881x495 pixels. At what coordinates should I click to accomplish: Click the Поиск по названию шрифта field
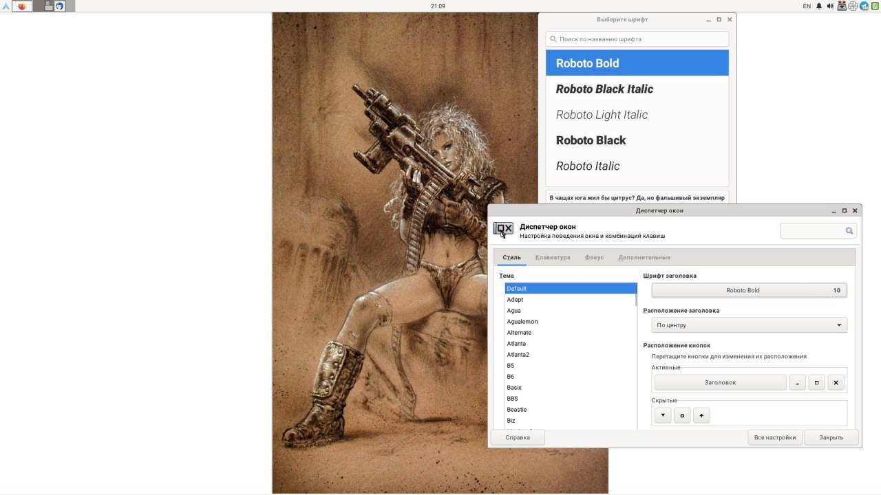pos(637,39)
